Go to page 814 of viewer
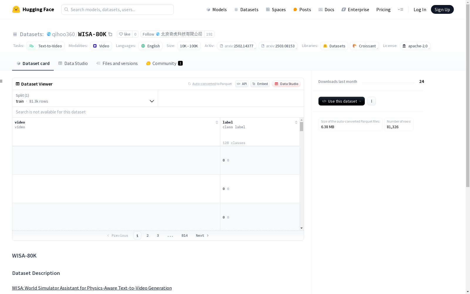 pyautogui.click(x=184, y=235)
